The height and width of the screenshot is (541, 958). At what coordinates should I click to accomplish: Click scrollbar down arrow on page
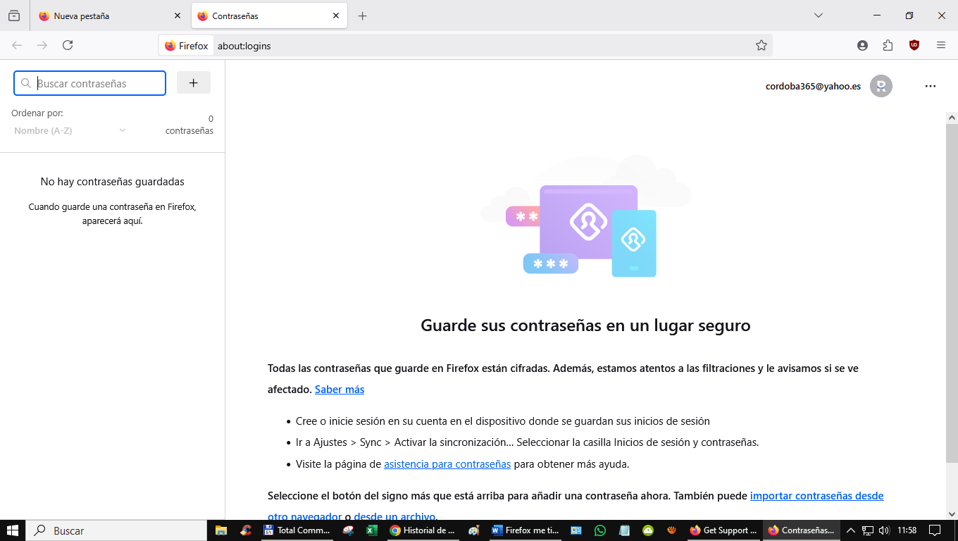click(952, 514)
